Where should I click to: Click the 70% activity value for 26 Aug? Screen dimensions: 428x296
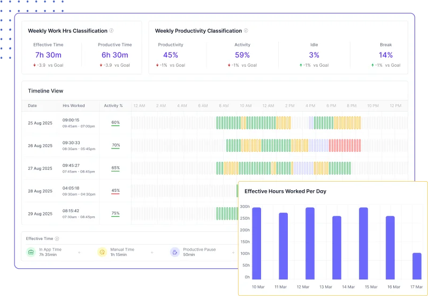coord(116,145)
